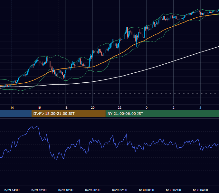This screenshot has width=219, height=193.
Task: Click the 22 hour axis label
Action: click(x=119, y=108)
